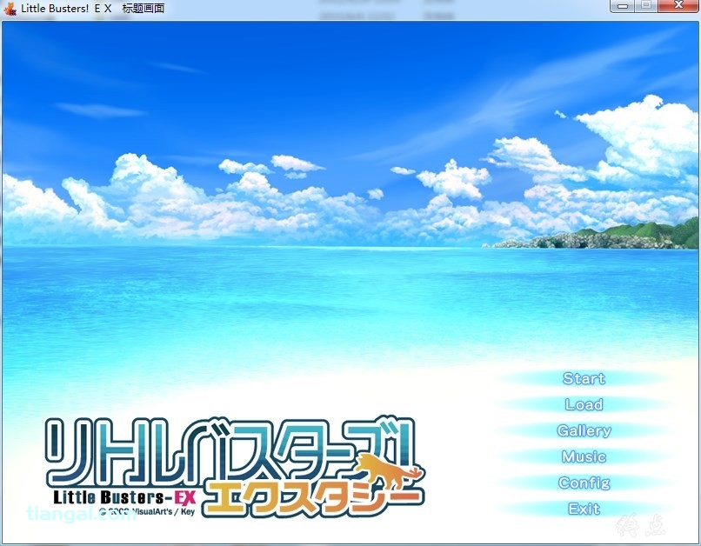Viewport: 701px width, 546px height.
Task: Click the Little Busters app icon in title bar
Action: (10, 9)
